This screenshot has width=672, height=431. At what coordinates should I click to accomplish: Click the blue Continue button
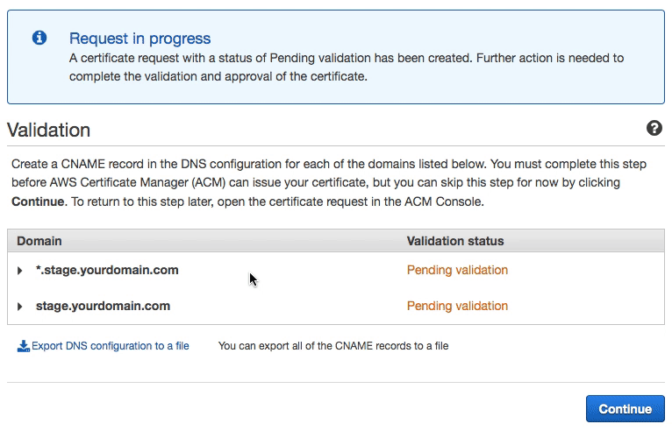tap(625, 409)
